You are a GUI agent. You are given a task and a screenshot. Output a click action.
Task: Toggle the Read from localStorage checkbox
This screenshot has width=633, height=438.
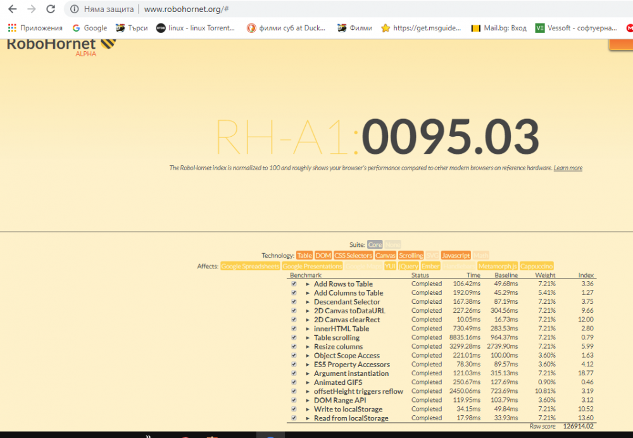(294, 418)
